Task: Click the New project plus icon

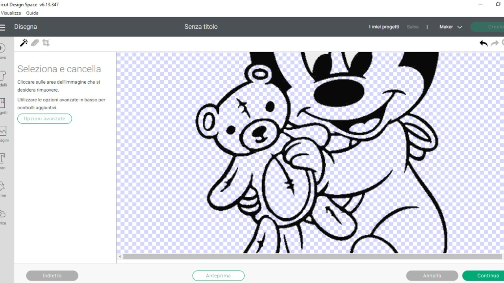Action: (x=2, y=48)
